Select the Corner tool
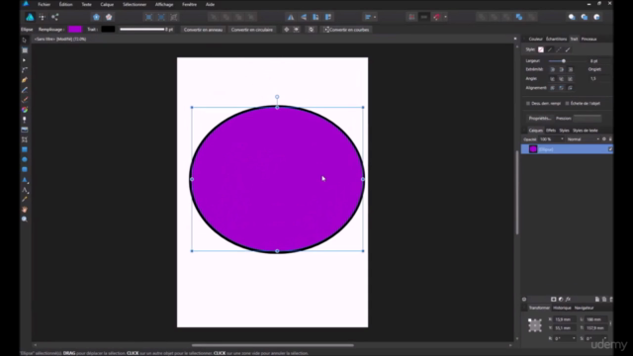This screenshot has width=633, height=356. click(24, 70)
